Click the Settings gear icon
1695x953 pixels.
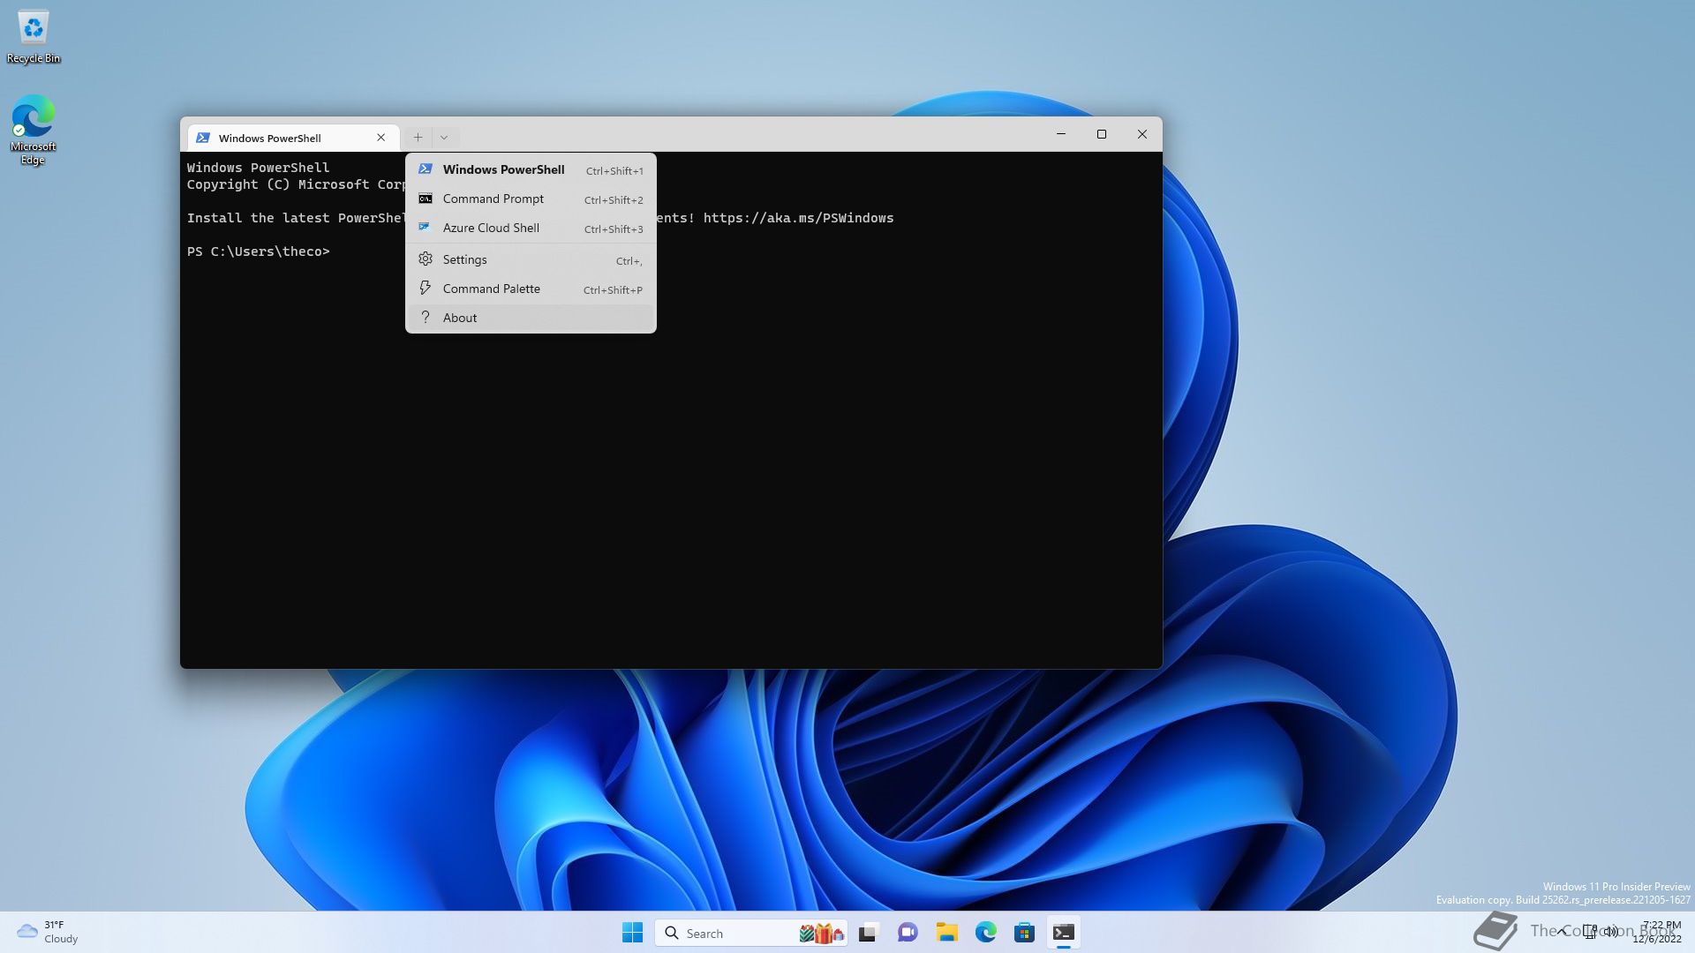[x=426, y=259]
